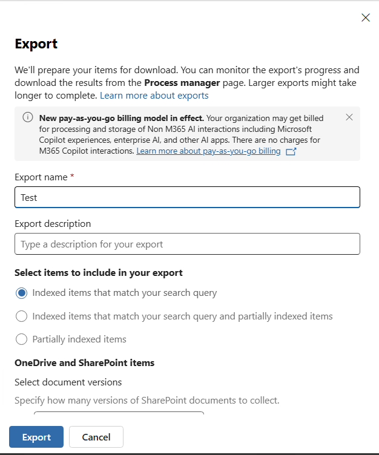The image size is (379, 455).
Task: Open the document versions dropdown at the bottom
Action: coord(119,413)
